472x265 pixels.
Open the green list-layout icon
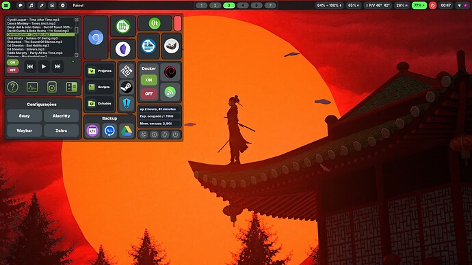pos(72,87)
